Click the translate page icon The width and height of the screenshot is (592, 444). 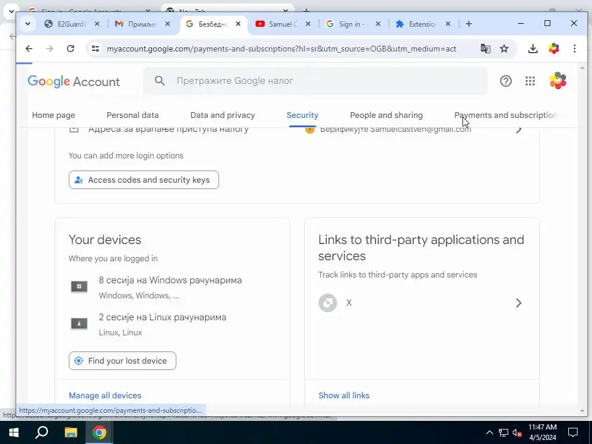point(486,49)
